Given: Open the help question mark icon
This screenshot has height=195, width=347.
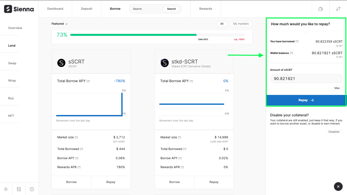Looking at the screenshot, I should pyautogui.click(x=32, y=189).
